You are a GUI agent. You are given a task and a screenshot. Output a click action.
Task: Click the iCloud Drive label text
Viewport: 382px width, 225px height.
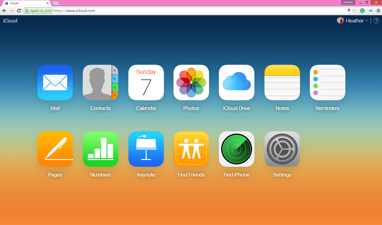(237, 108)
